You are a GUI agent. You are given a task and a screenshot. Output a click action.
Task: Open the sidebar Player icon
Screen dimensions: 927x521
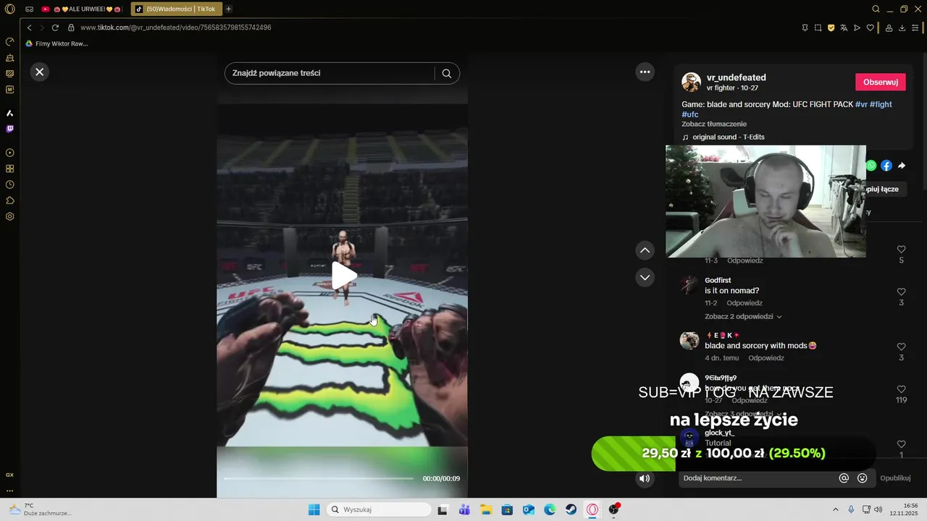[x=10, y=153]
